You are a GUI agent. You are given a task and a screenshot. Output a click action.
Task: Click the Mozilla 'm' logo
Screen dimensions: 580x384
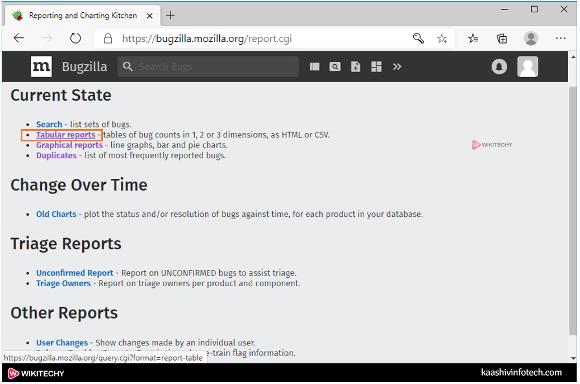(41, 67)
